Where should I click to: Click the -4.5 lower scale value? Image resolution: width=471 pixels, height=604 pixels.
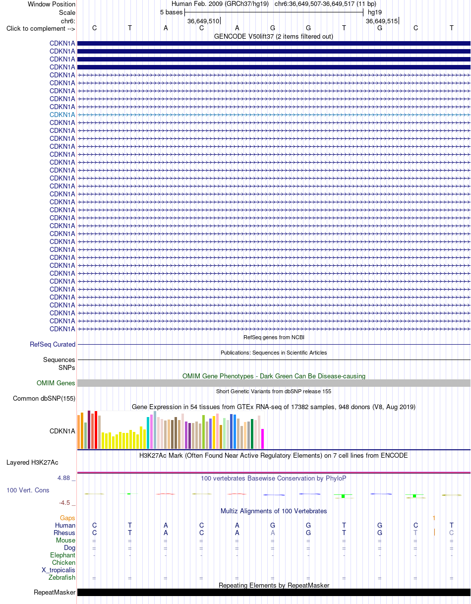[64, 502]
